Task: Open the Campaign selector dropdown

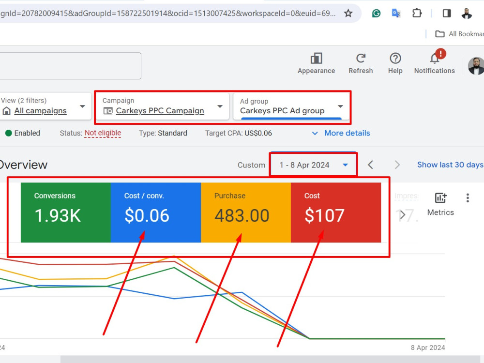Action: click(162, 106)
